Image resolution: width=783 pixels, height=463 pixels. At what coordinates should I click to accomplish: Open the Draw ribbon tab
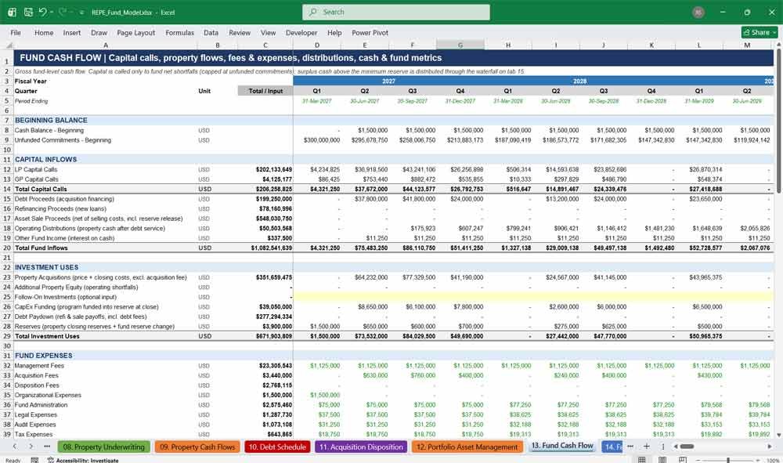pos(99,32)
